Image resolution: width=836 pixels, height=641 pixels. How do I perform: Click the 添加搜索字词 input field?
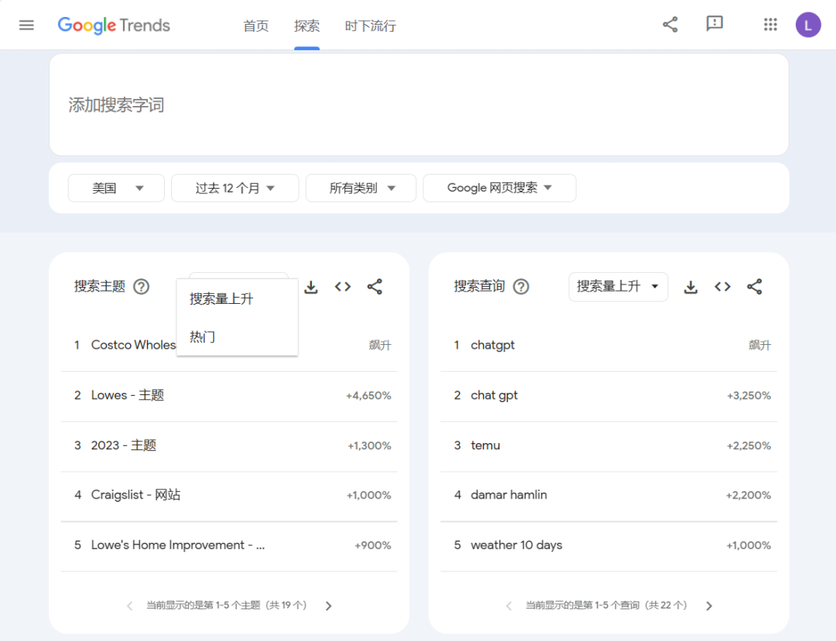coord(310,104)
